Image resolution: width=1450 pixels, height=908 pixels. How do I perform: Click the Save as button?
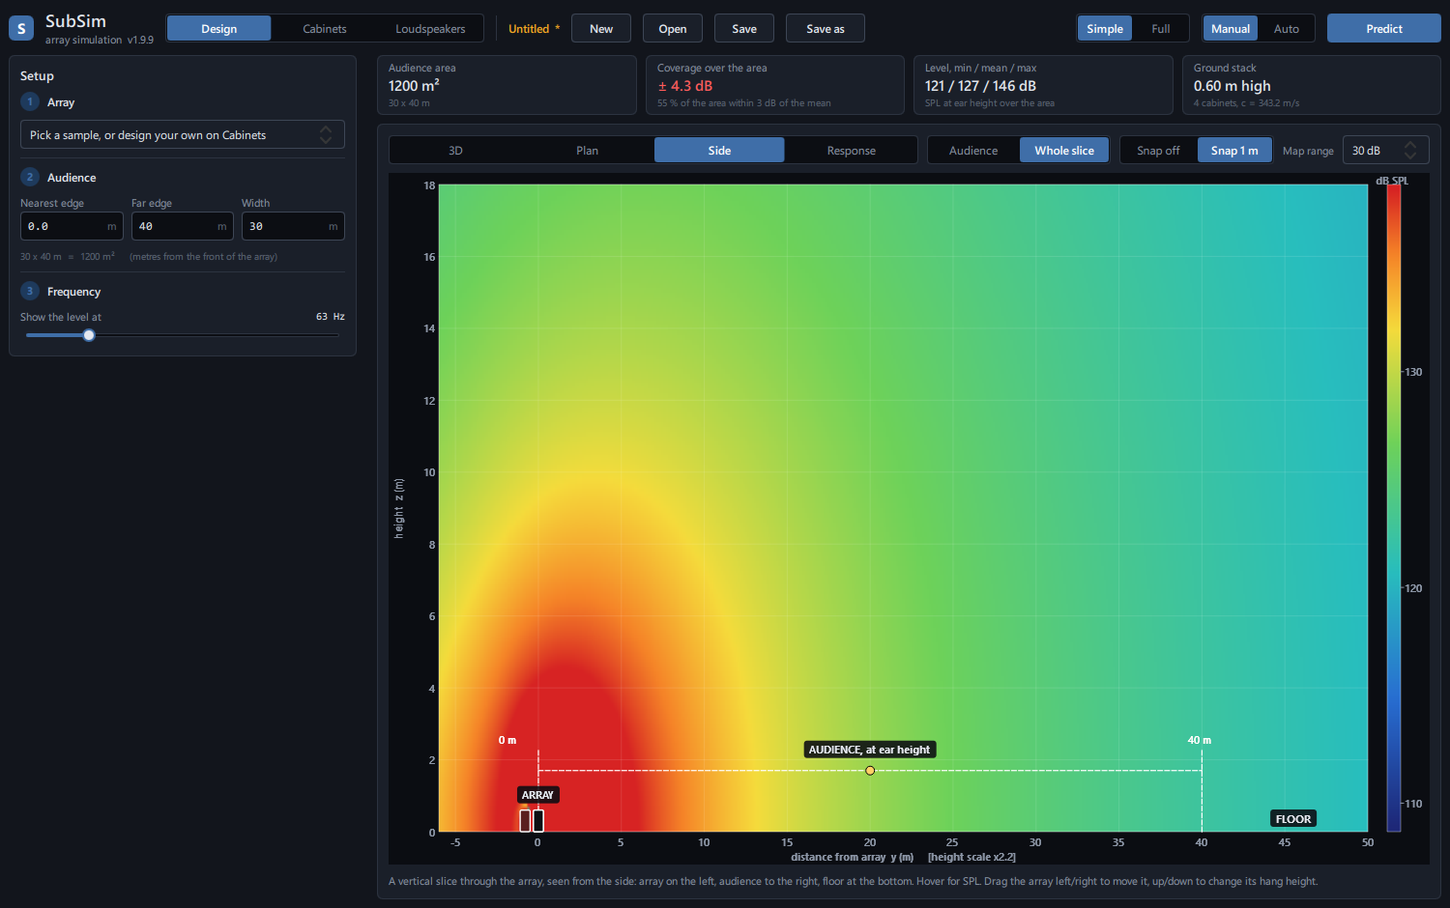[x=826, y=29]
